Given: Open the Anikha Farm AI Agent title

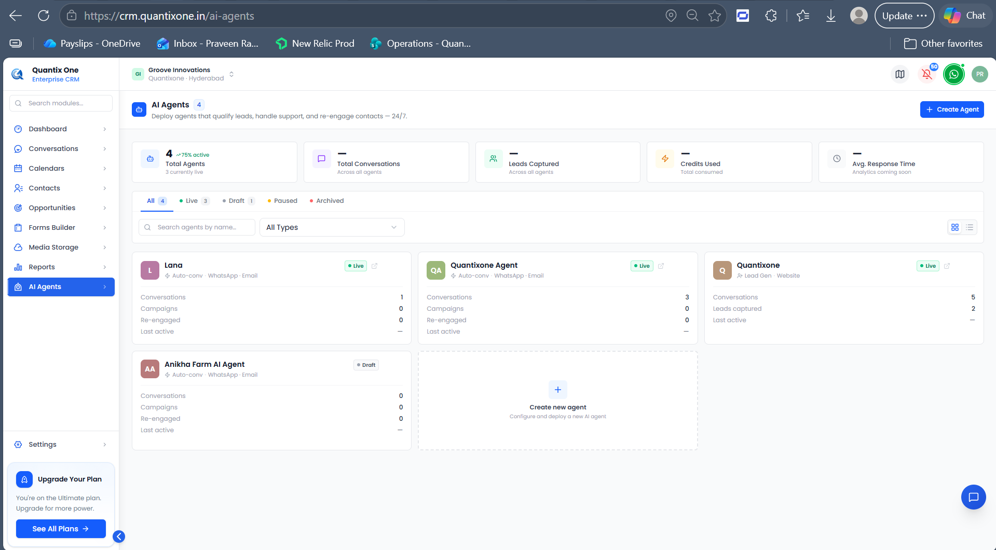Looking at the screenshot, I should tap(204, 364).
